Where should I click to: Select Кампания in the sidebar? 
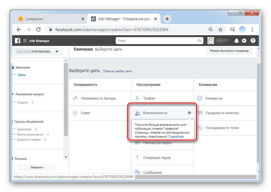pos(23,67)
